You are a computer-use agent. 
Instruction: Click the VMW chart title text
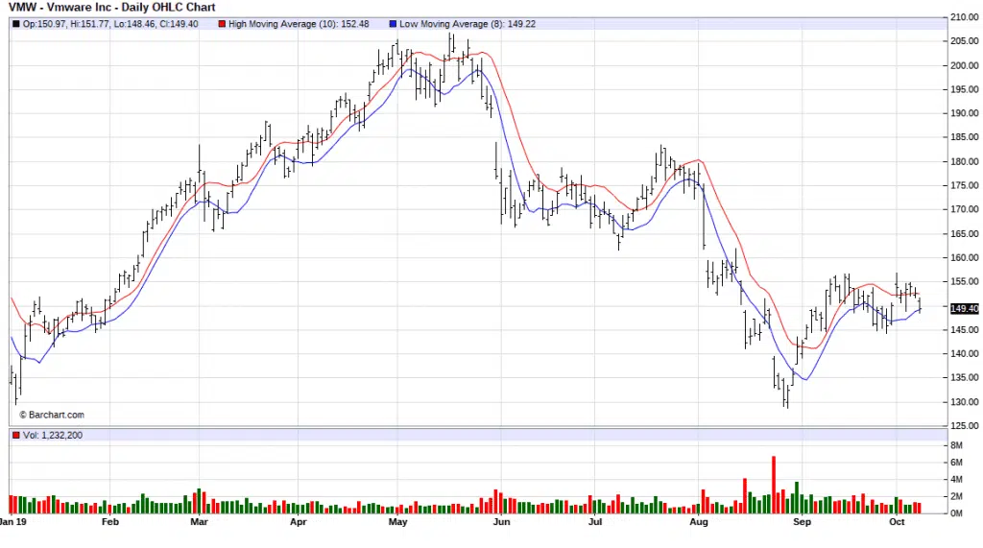click(x=111, y=7)
